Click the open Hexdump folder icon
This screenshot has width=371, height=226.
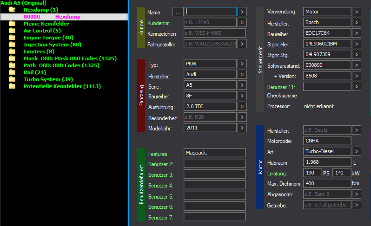point(12,10)
